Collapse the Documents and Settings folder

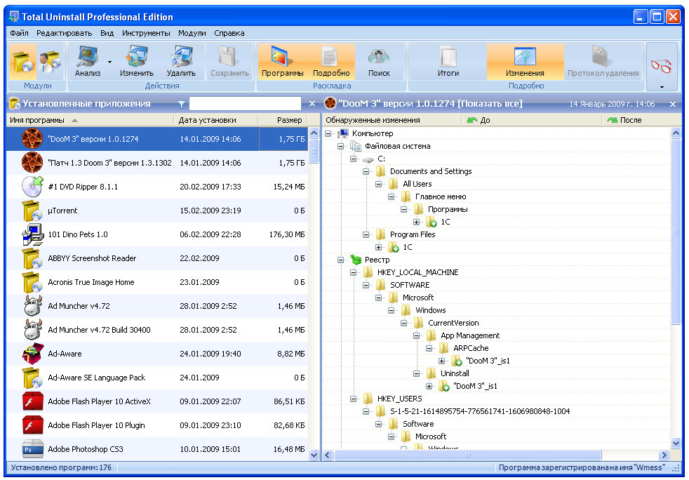[x=366, y=171]
